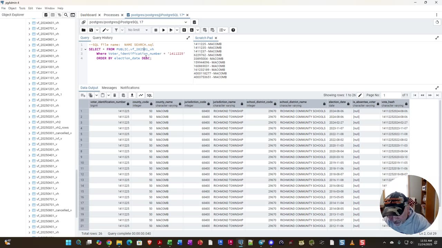
Task: Expand the vf_20250101_v table node
Action: (29, 100)
